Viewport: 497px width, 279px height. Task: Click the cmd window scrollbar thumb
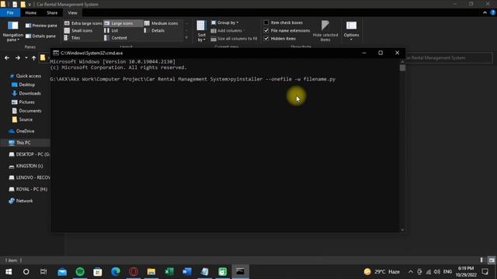tap(402, 68)
